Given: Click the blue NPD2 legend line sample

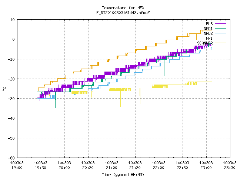Looking at the screenshot, I should click(x=220, y=33).
